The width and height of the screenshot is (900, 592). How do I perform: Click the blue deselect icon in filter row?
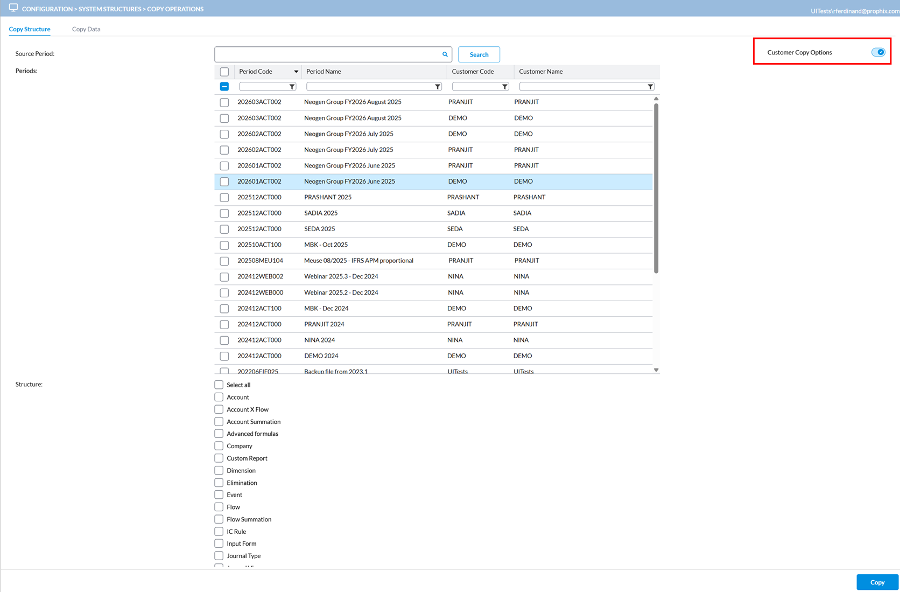coord(224,87)
